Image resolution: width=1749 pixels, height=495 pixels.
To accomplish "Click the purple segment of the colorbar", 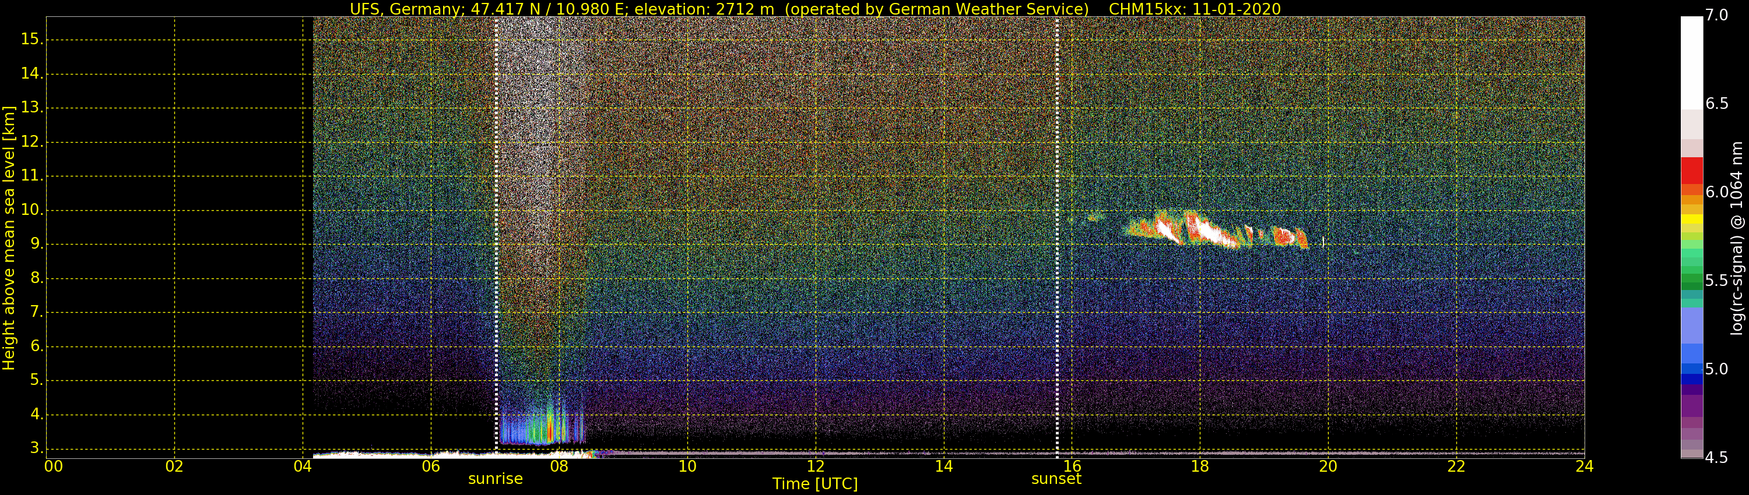I will pos(1692,405).
